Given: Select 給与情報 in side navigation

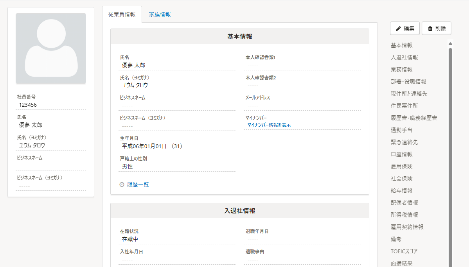Looking at the screenshot, I should pos(402,190).
